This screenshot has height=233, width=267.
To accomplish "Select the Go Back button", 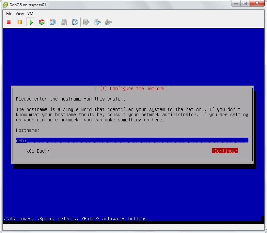I will coord(38,151).
